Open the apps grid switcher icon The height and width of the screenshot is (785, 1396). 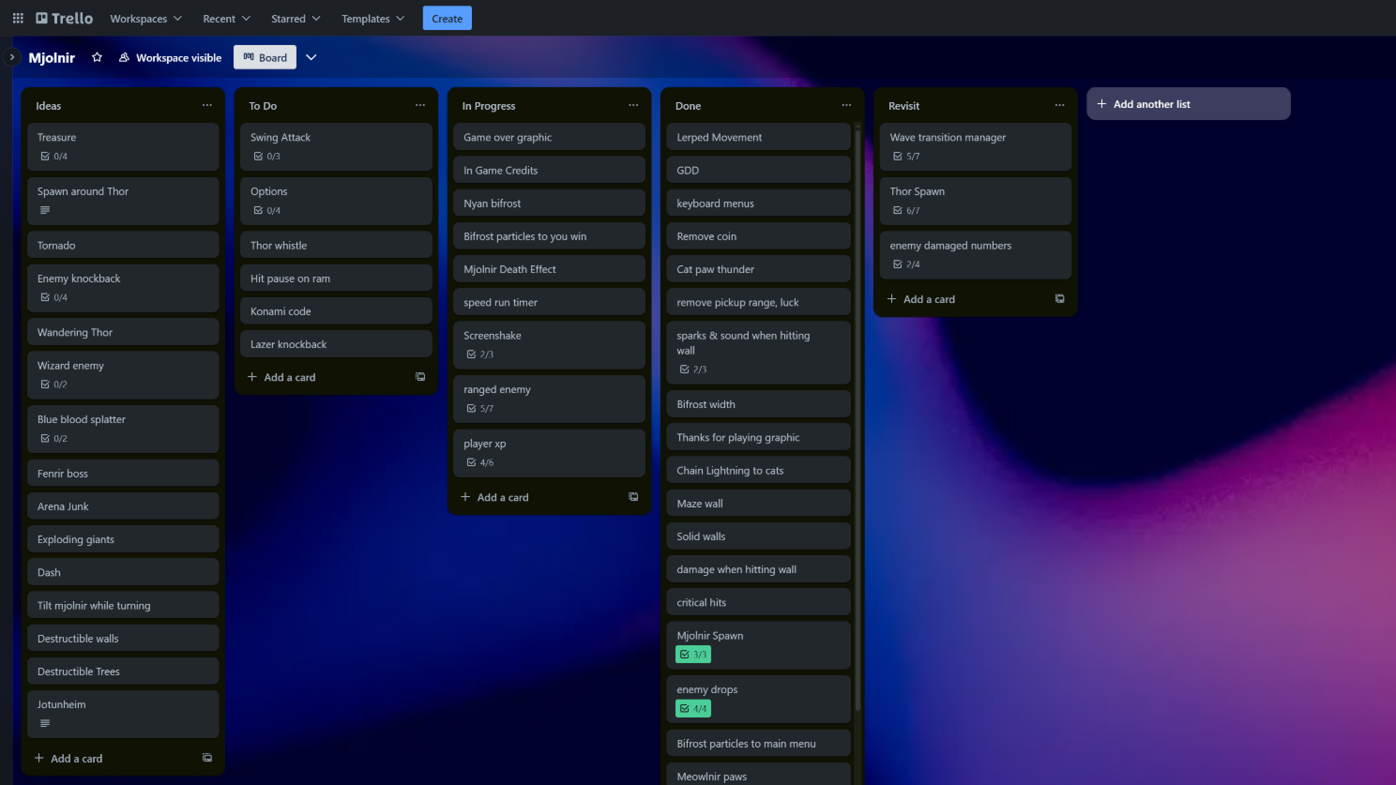click(18, 18)
